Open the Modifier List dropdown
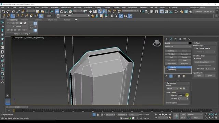219x123 pixels. 178,46
